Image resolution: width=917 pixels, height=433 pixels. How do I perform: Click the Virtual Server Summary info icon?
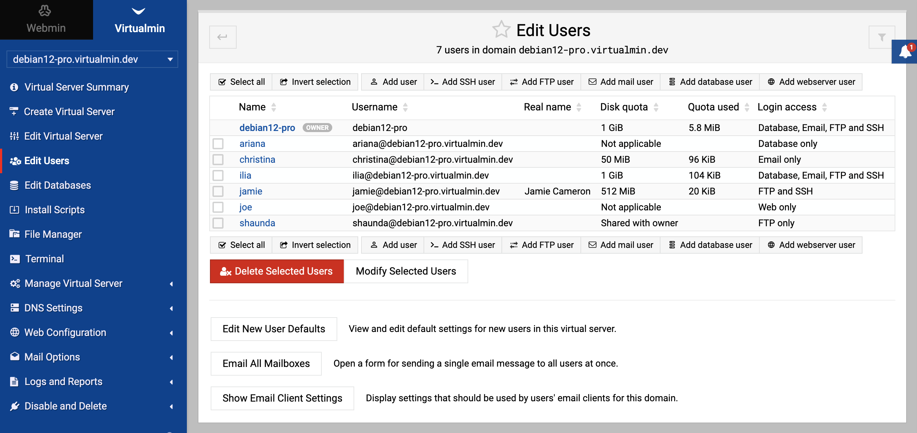coord(14,87)
